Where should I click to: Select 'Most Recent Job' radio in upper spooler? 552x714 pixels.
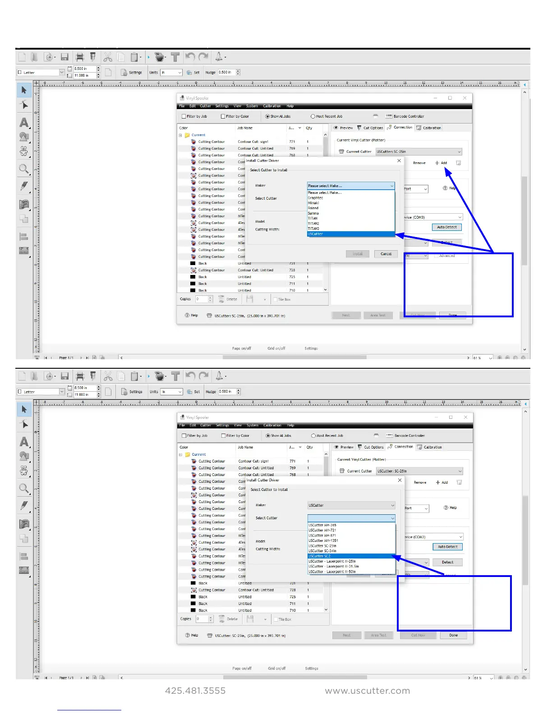[313, 116]
